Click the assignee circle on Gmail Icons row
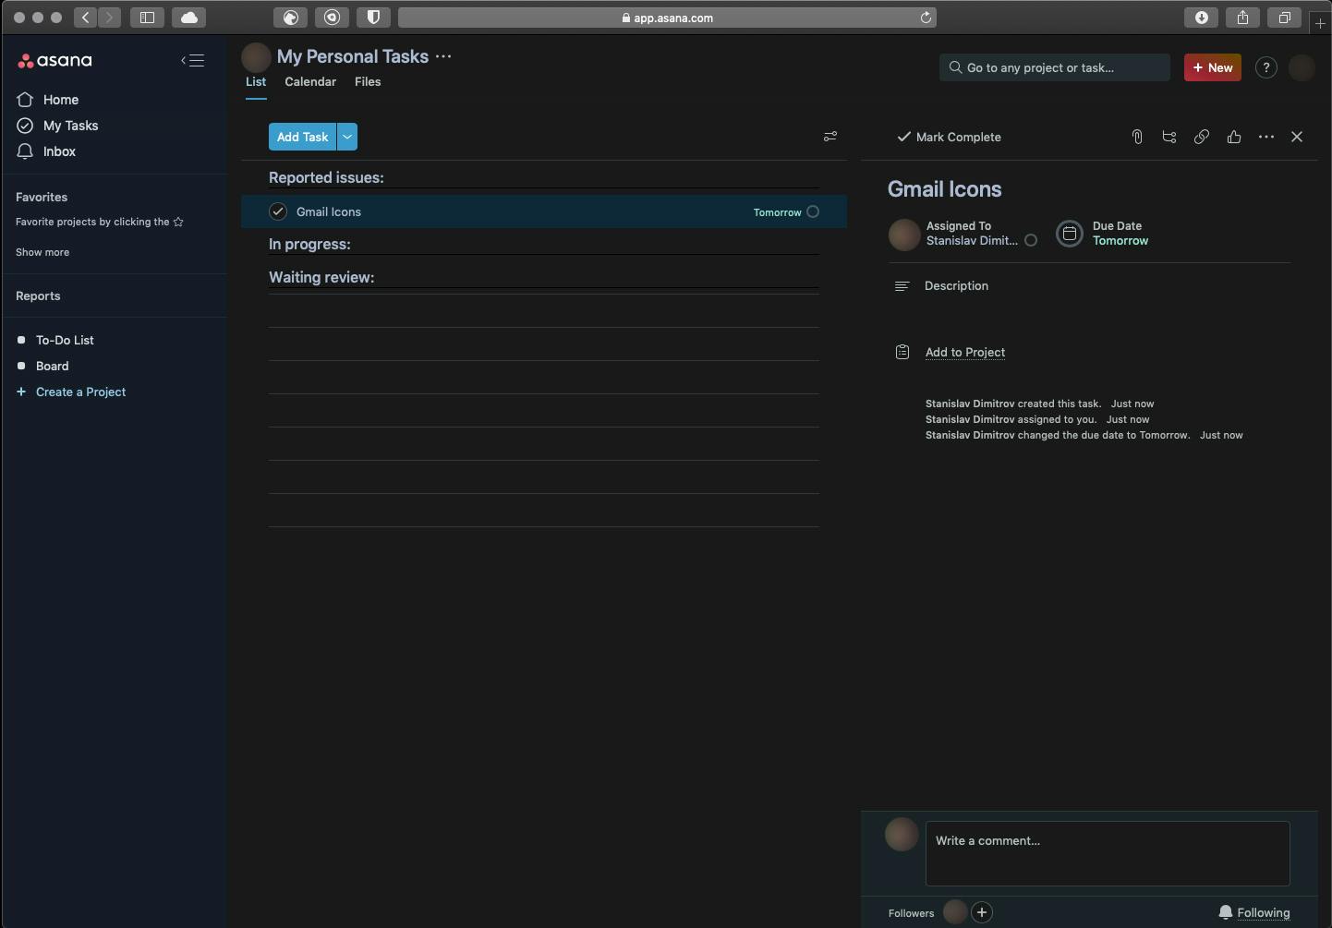The width and height of the screenshot is (1332, 928). pyautogui.click(x=813, y=211)
